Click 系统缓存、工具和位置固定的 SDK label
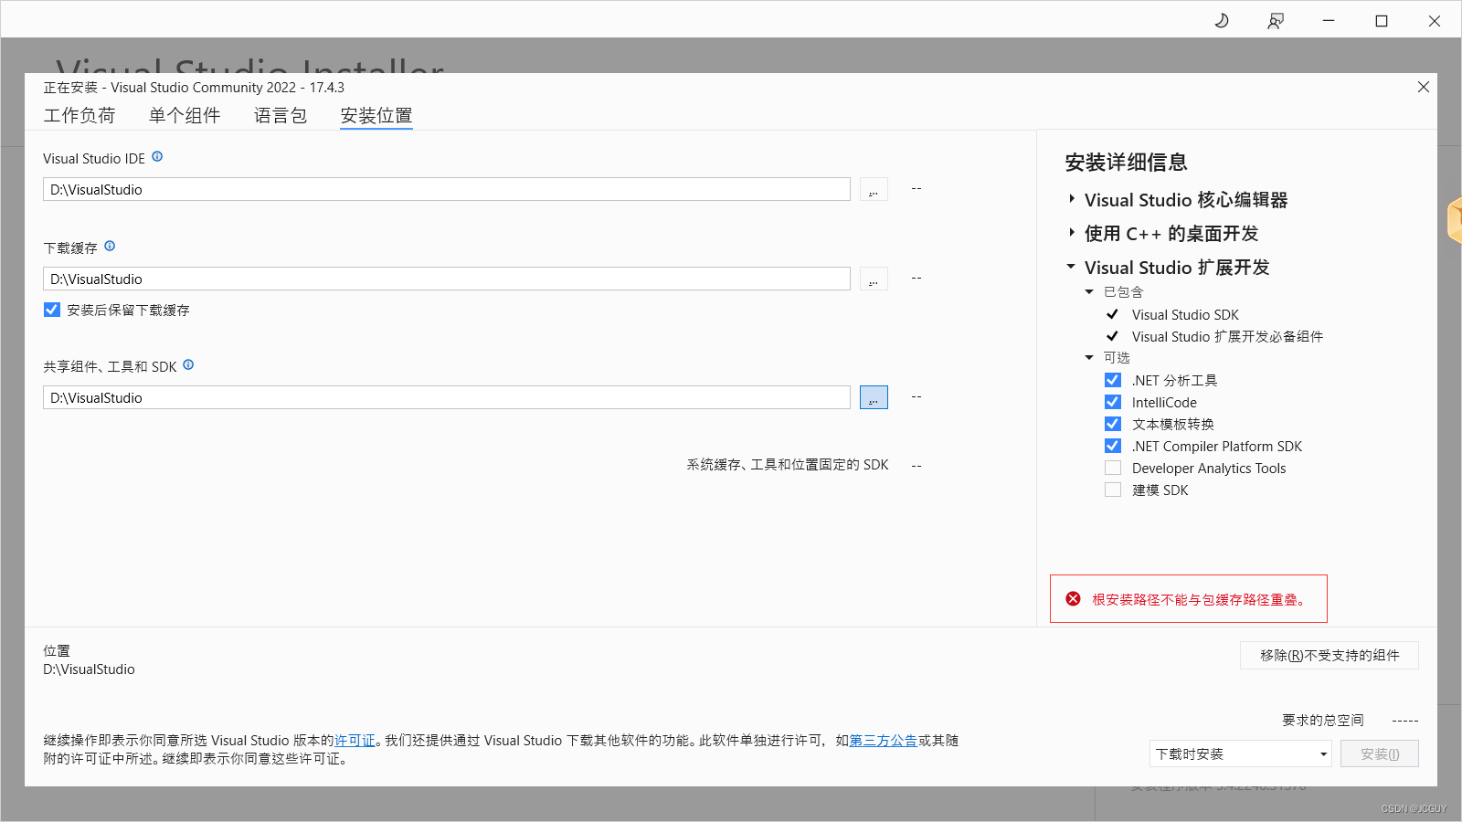This screenshot has width=1462, height=822. tap(788, 464)
